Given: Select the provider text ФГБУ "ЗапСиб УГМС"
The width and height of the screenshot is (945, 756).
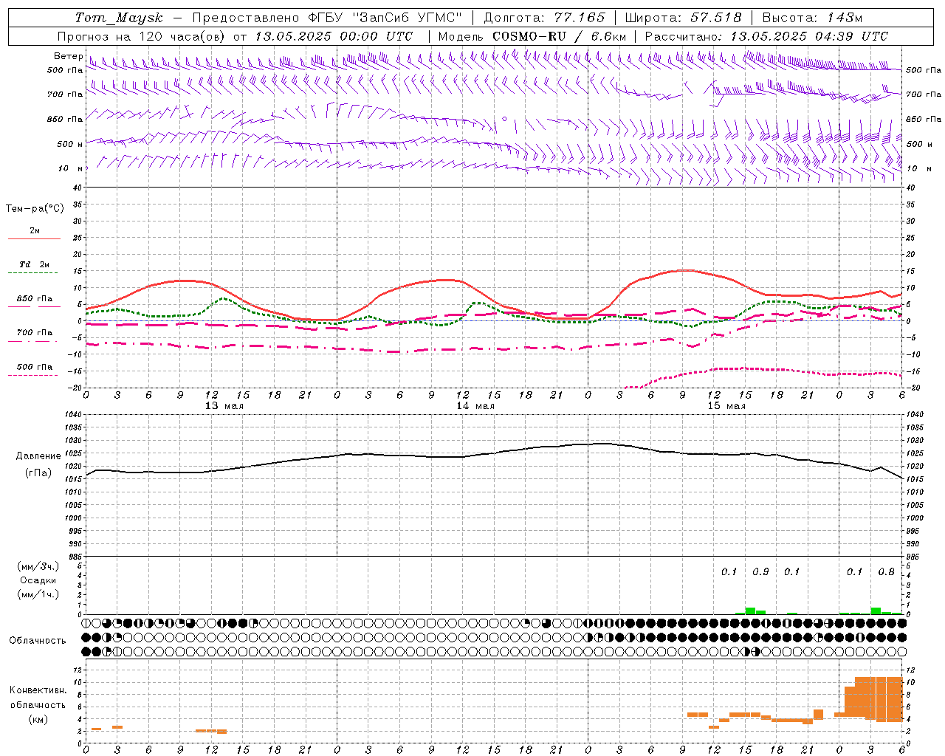Looking at the screenshot, I should [384, 18].
